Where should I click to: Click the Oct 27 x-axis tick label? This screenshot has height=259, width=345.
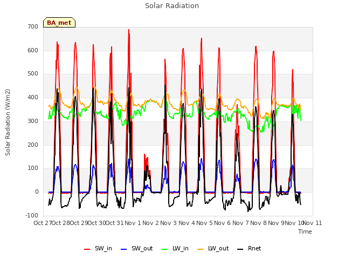pyautogui.click(x=43, y=223)
